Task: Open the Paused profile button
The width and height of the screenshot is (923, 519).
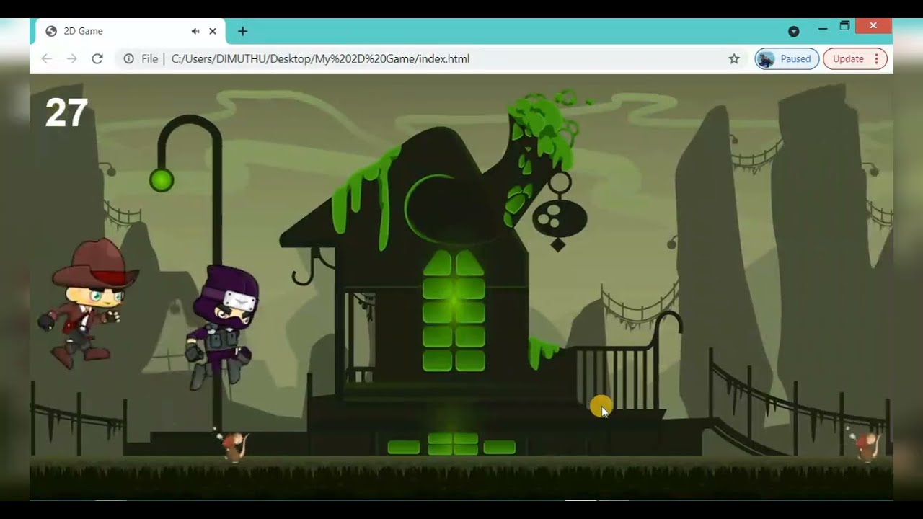Action: point(787,59)
